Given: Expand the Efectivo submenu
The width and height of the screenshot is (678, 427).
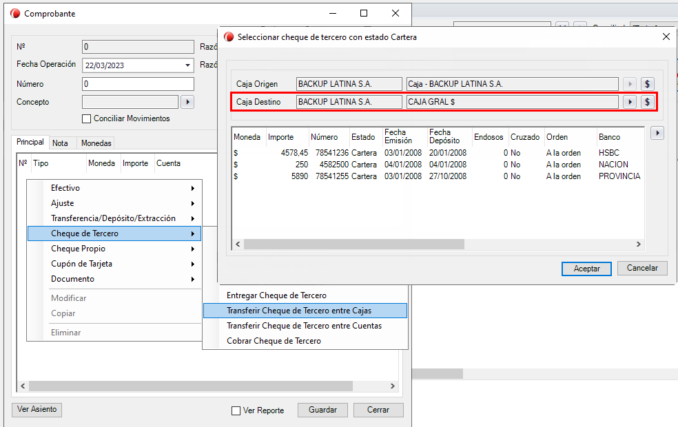Looking at the screenshot, I should [114, 188].
